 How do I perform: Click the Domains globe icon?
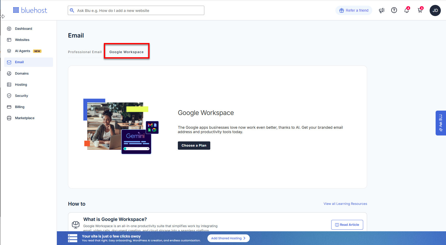9,74
